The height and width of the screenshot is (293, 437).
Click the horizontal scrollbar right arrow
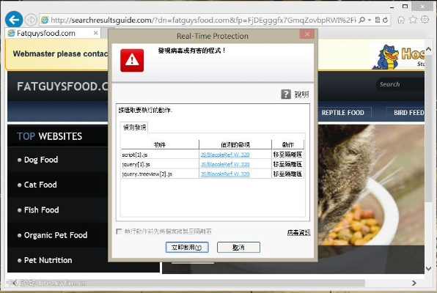pos(414,283)
